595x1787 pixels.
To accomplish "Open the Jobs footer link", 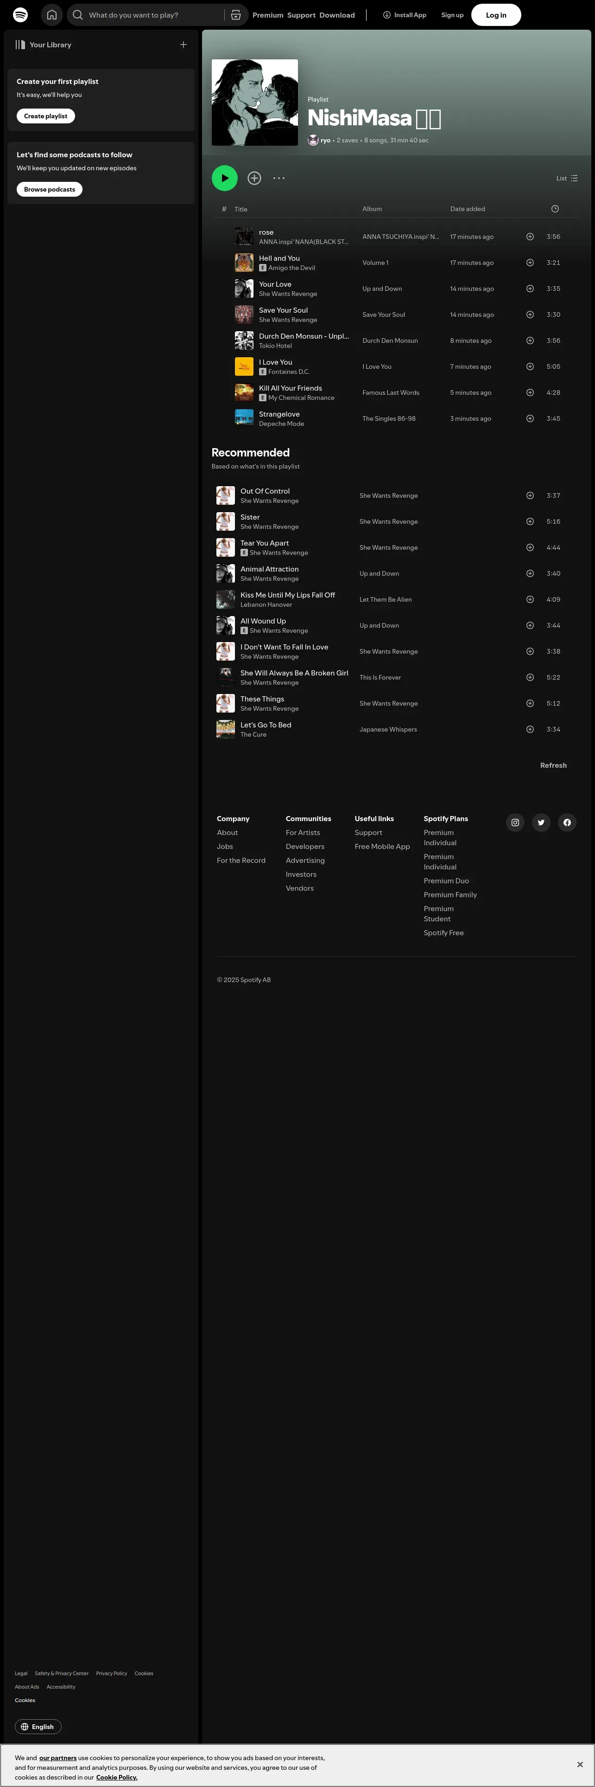I will [225, 846].
